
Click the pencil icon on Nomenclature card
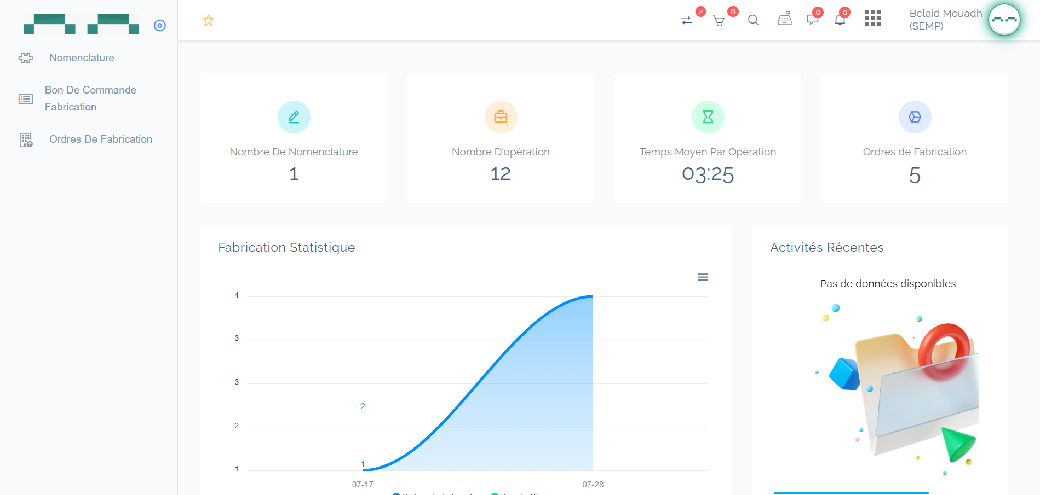click(x=294, y=117)
